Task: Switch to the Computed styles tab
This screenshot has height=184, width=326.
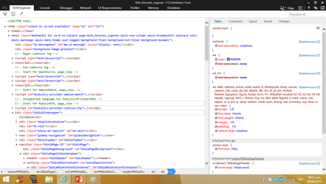Action: [235, 21]
